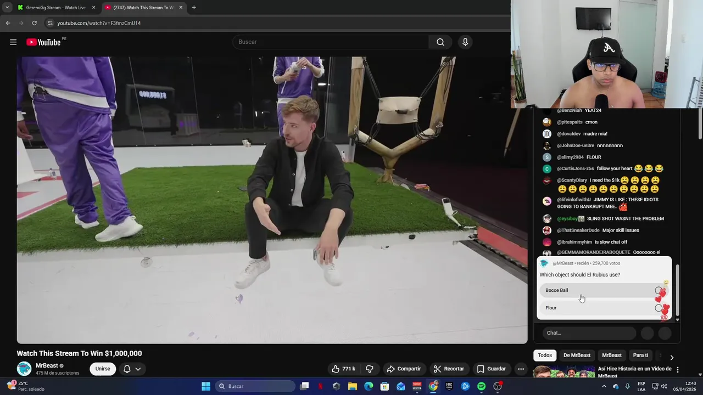Select the MrBeast filter chip
The image size is (703, 395).
pyautogui.click(x=612, y=356)
